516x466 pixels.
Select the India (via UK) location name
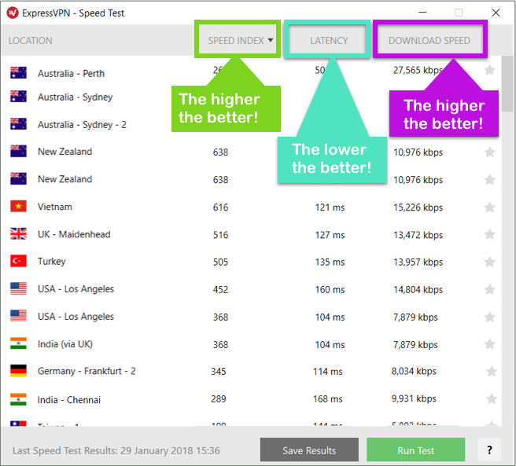(x=65, y=344)
